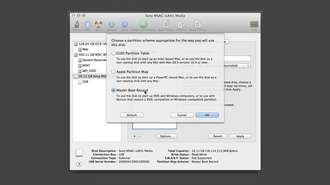The image size is (330, 185).
Task: Open the help question mark button
Action: pyautogui.click(x=79, y=164)
